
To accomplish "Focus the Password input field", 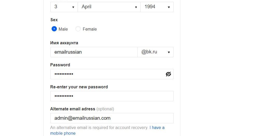I will tap(112, 74).
